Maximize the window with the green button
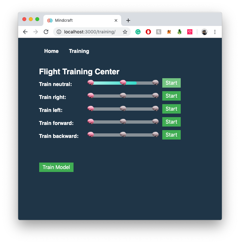 point(37,19)
